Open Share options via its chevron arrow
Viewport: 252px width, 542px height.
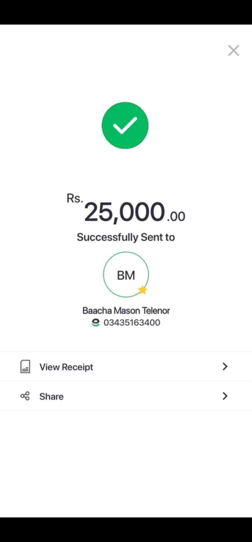click(x=225, y=396)
